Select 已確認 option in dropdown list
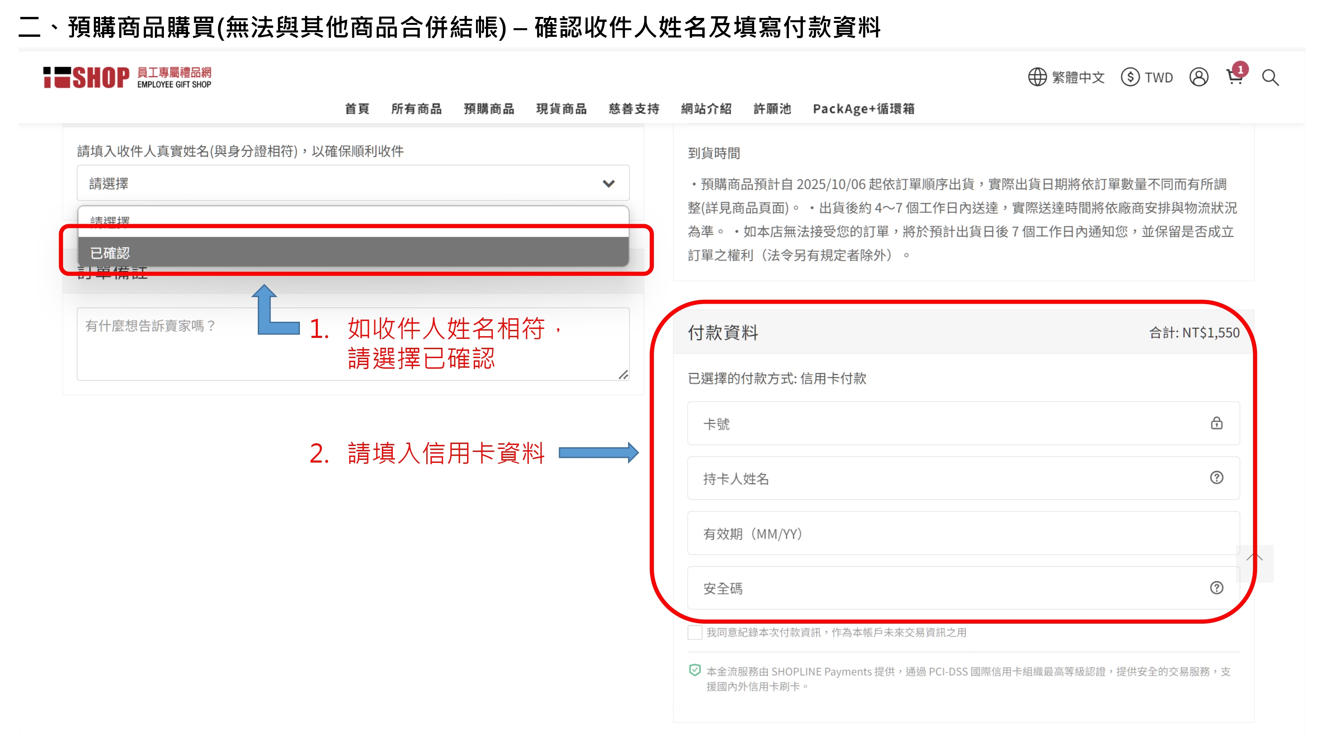Screen dimensions: 1327x746 353,252
